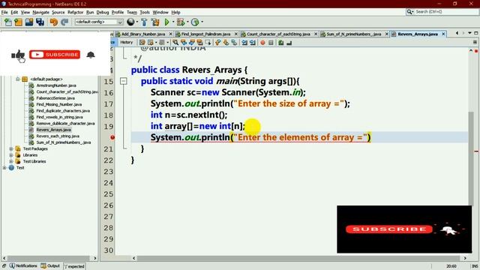480x270 pixels.
Task: Click the Find Next Occurrence icon
Action: [192, 43]
